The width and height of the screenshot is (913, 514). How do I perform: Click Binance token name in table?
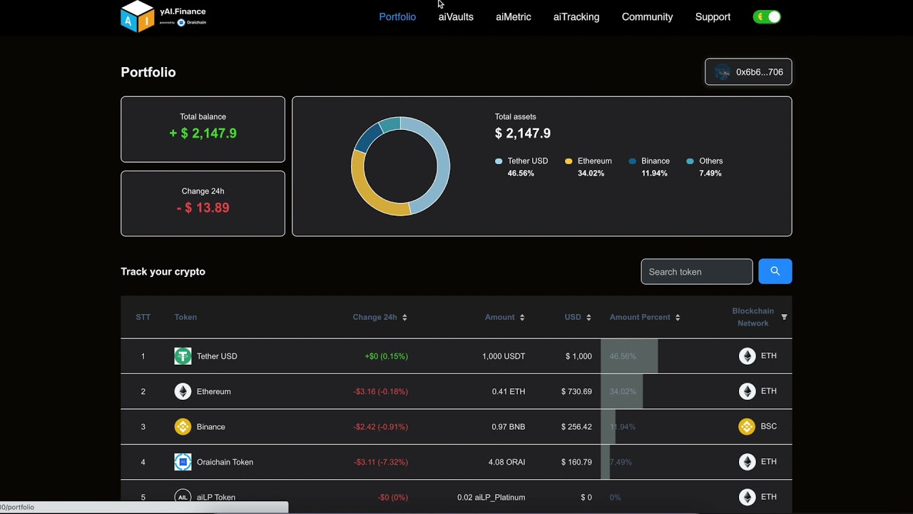tap(210, 427)
